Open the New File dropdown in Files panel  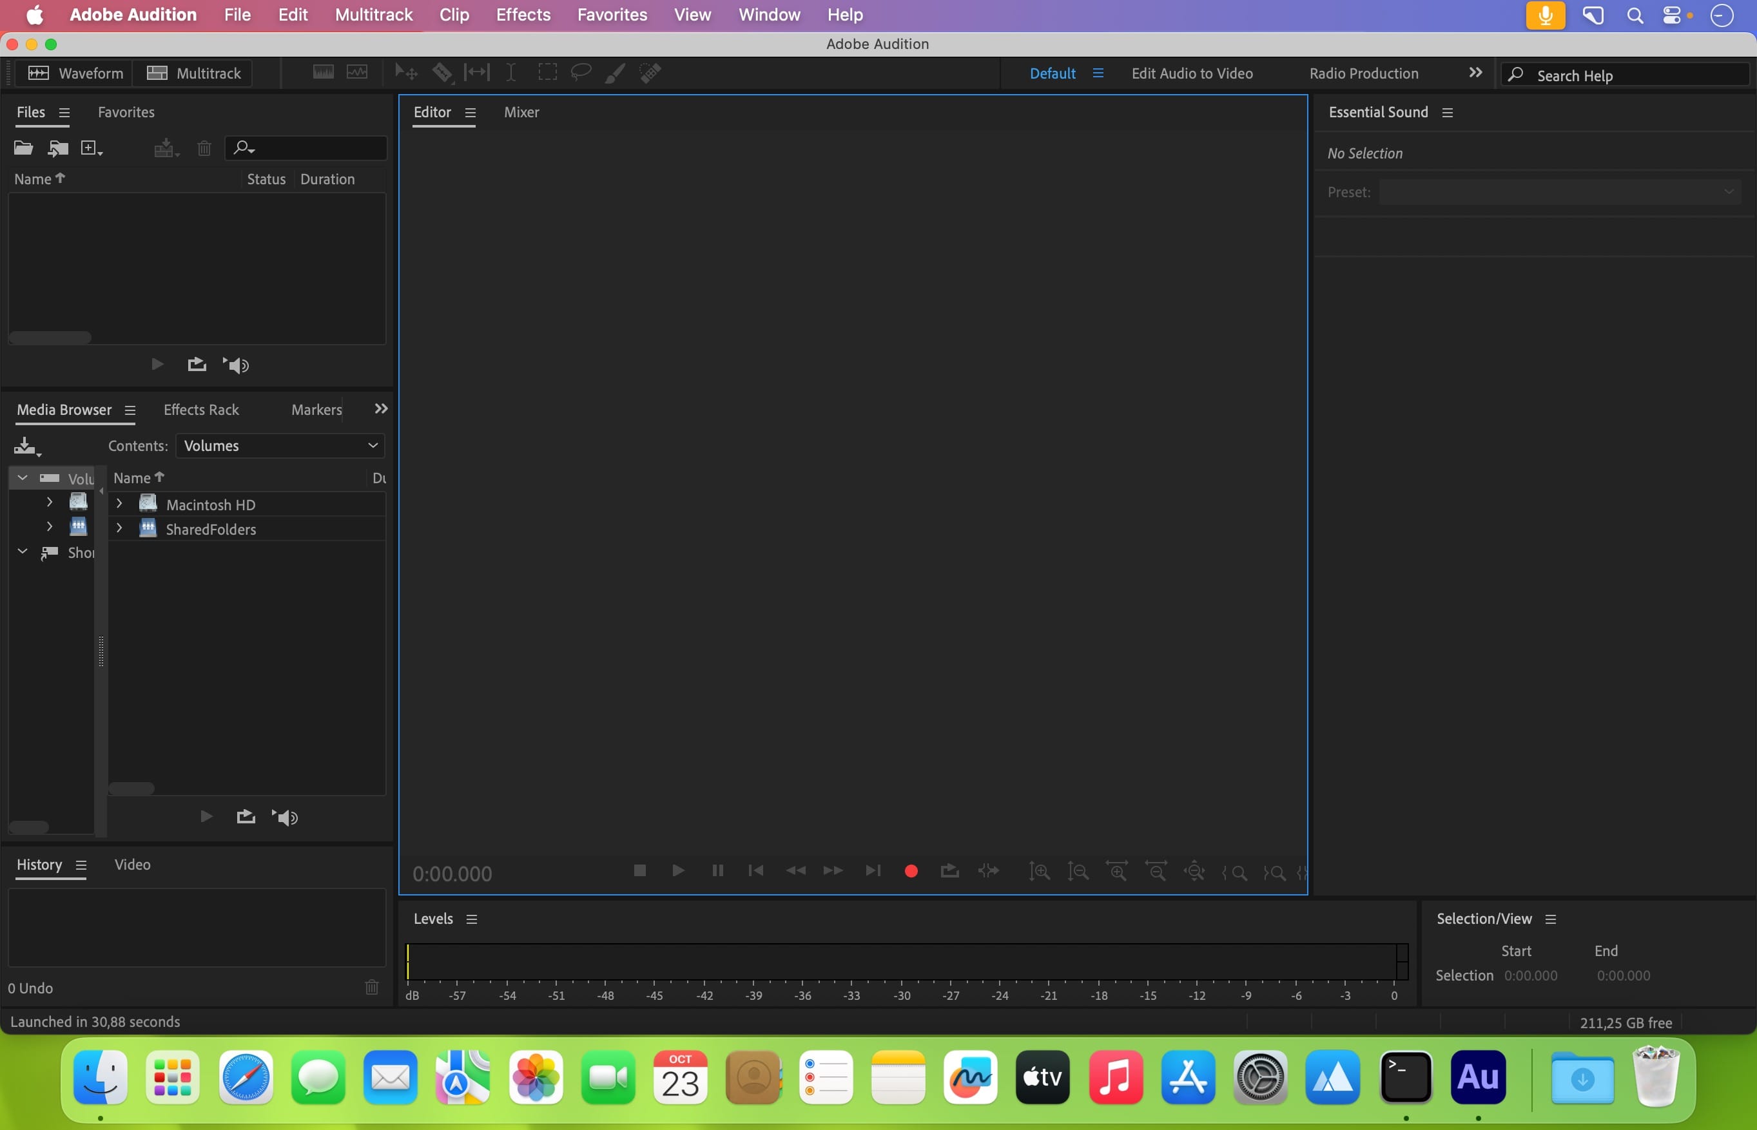point(92,148)
